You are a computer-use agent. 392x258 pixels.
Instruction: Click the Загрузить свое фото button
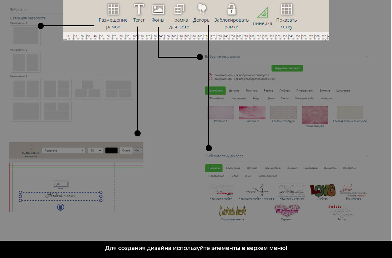point(287,68)
